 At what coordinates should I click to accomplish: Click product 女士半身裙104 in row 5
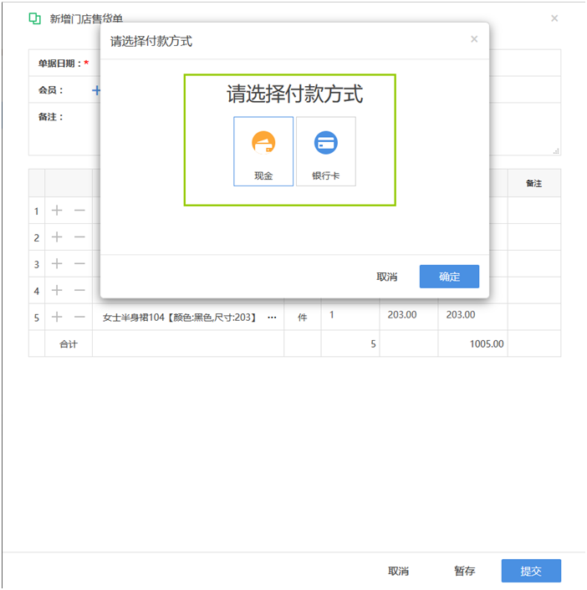point(180,318)
